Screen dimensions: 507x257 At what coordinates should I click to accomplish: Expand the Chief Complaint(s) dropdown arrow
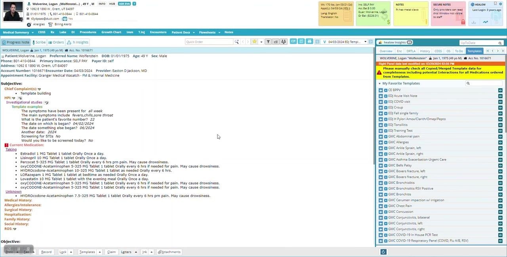point(39,89)
